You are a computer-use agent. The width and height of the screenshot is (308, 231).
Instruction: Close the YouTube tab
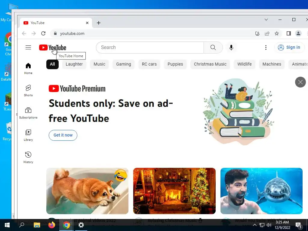coord(87,23)
